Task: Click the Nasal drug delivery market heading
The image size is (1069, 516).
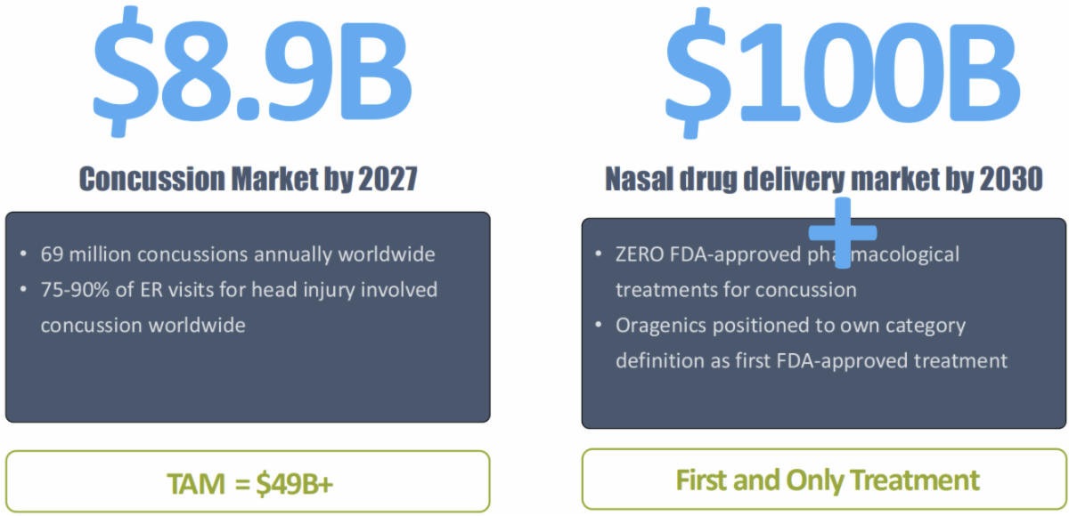Action: click(x=824, y=179)
